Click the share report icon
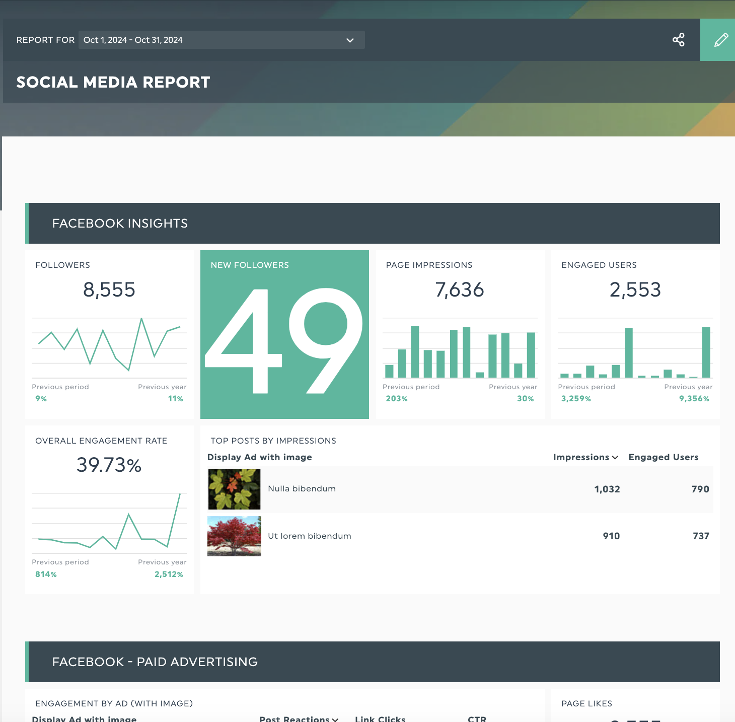Screen dimensions: 735x722 coord(678,40)
